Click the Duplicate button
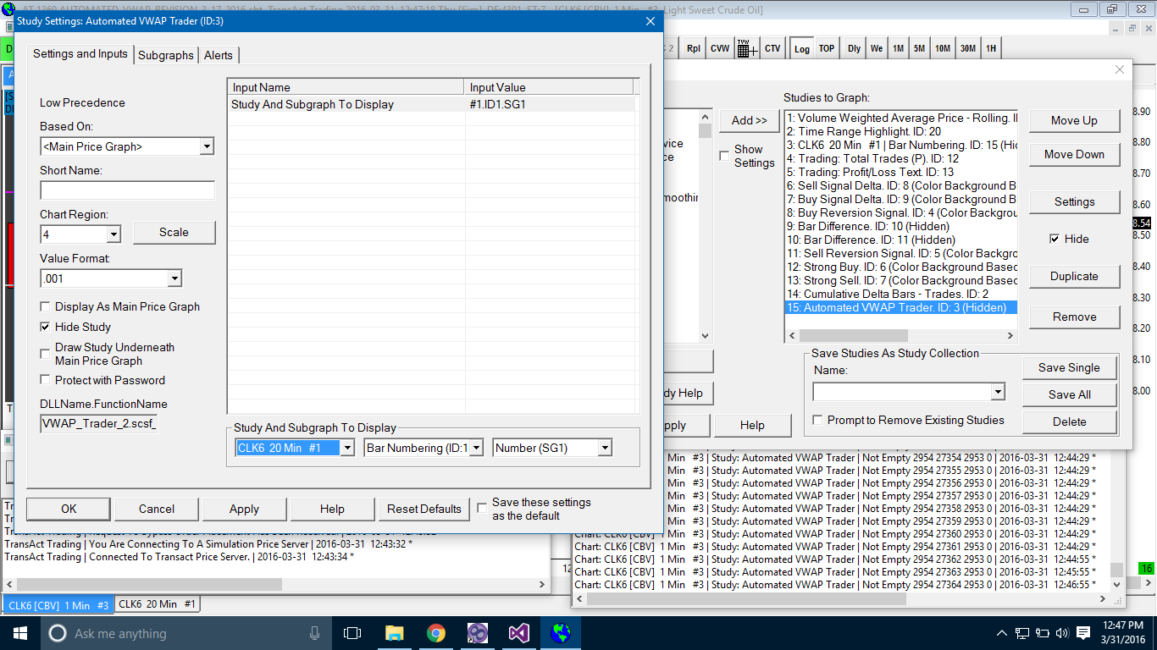Screen dimensions: 1157x650 click(x=1074, y=276)
